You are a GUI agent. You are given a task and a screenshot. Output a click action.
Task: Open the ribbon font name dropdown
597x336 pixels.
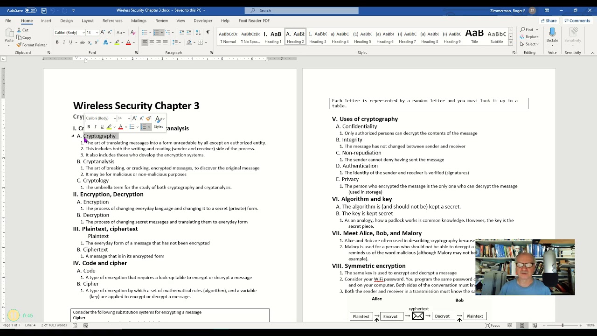82,32
